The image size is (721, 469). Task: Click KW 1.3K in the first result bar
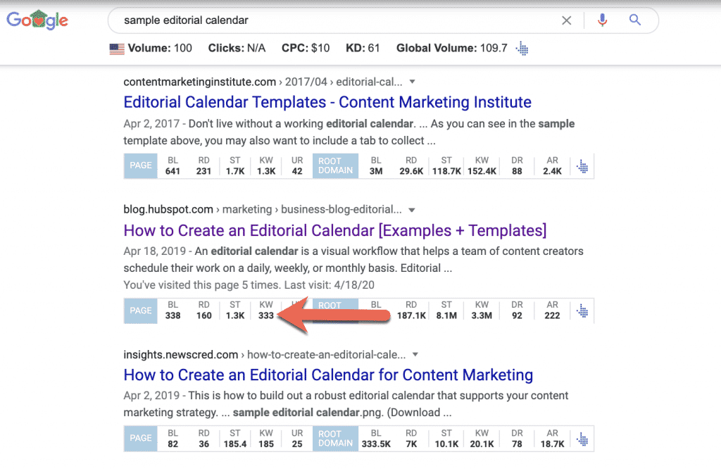(266, 165)
